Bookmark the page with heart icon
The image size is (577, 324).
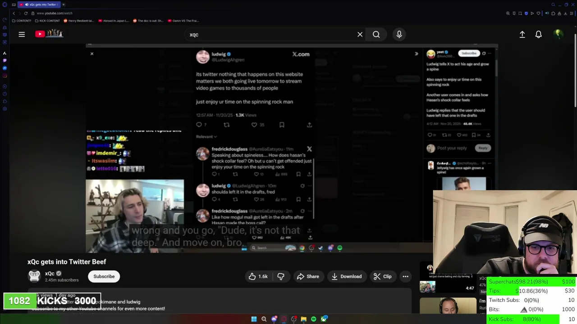tap(538, 13)
